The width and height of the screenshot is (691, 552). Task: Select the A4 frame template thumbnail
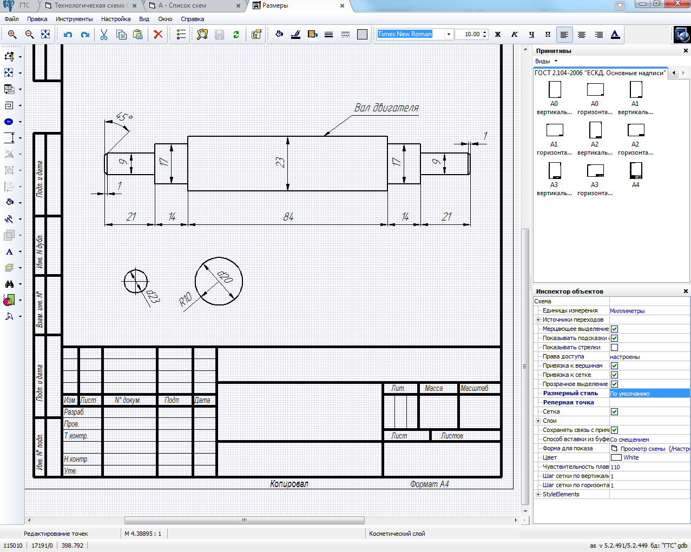click(x=636, y=171)
